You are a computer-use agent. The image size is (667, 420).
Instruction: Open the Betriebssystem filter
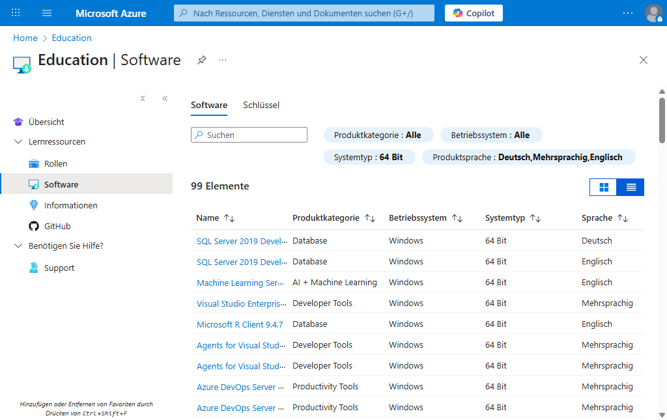pyautogui.click(x=491, y=135)
